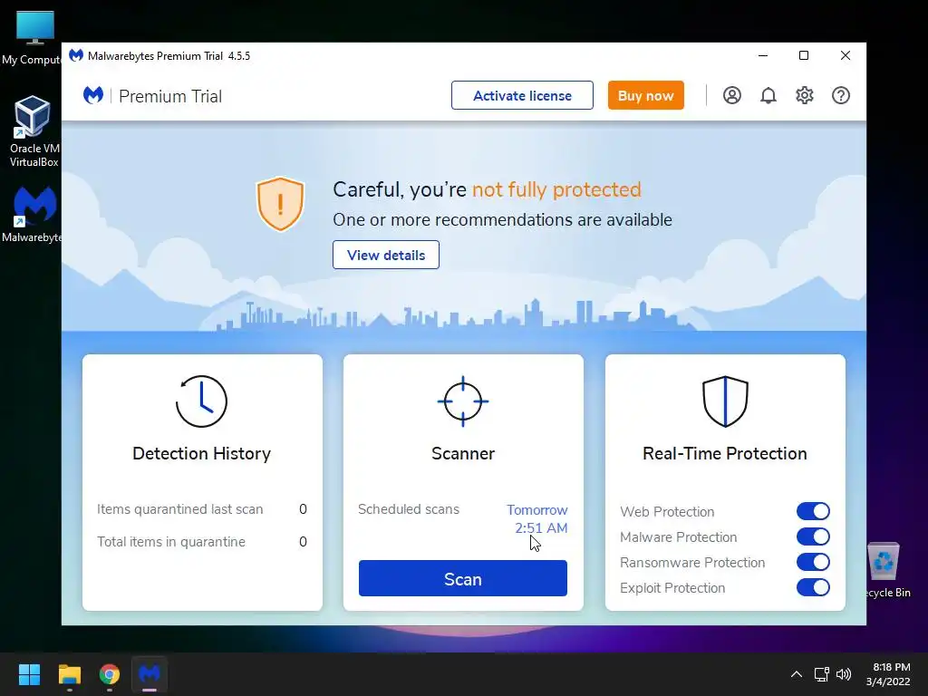Click the Malware Protection label
The image size is (928, 696).
678,536
